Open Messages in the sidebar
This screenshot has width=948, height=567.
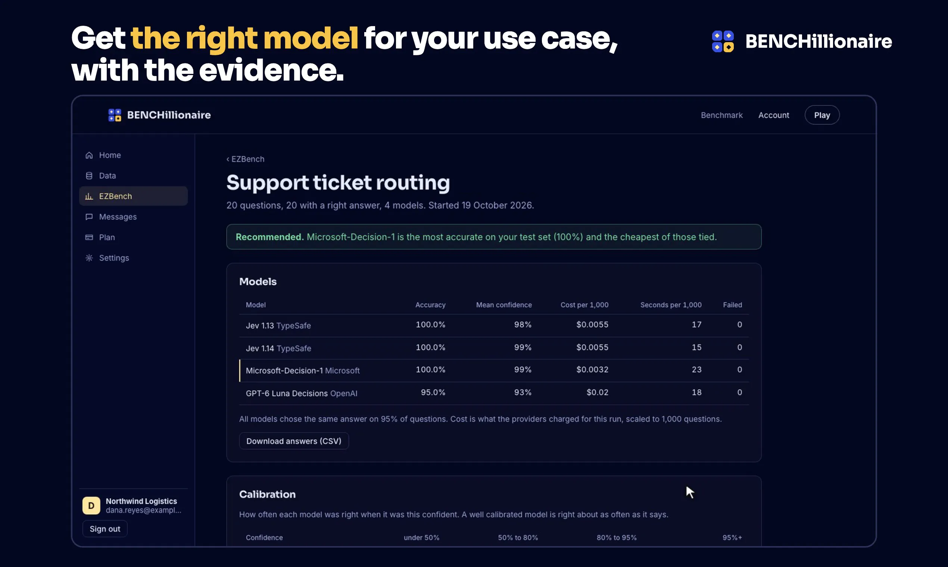[133, 217]
